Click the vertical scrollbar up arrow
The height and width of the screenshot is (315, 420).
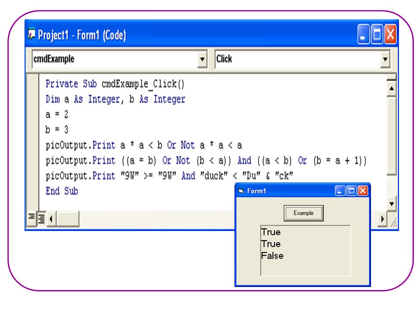pyautogui.click(x=391, y=88)
